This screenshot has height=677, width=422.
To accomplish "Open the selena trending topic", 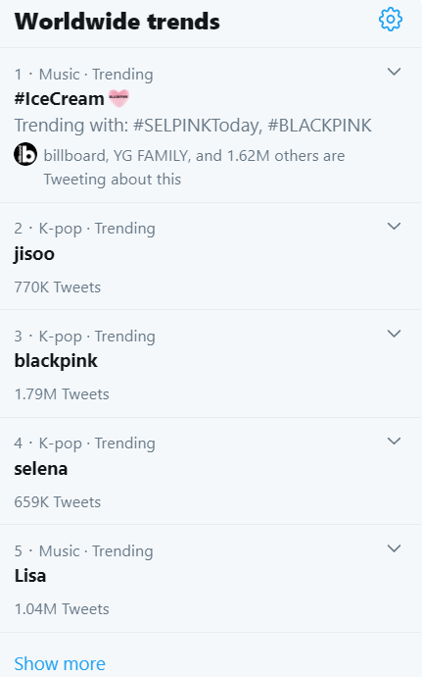I will click(x=41, y=468).
